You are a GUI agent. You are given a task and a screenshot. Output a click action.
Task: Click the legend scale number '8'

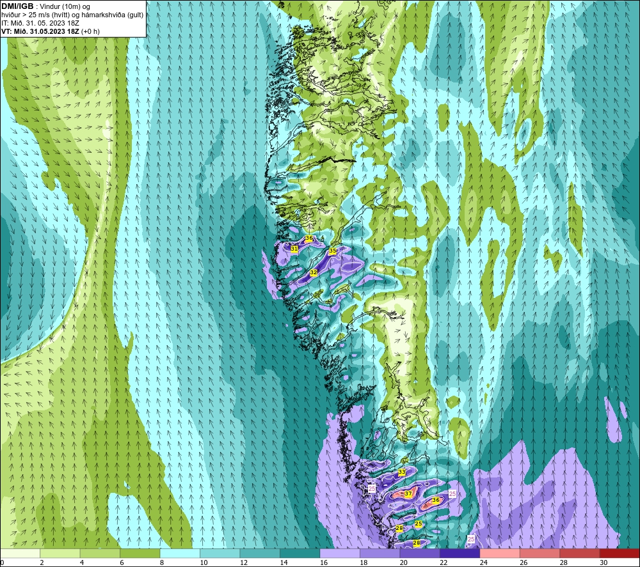point(162,563)
